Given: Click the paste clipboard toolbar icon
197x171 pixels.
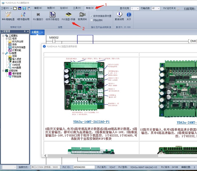Looking at the screenshot, I should pos(29,8).
